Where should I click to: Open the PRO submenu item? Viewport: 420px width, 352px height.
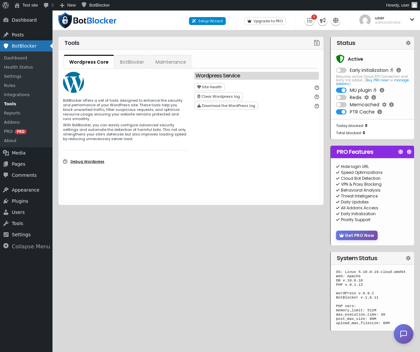click(x=15, y=131)
